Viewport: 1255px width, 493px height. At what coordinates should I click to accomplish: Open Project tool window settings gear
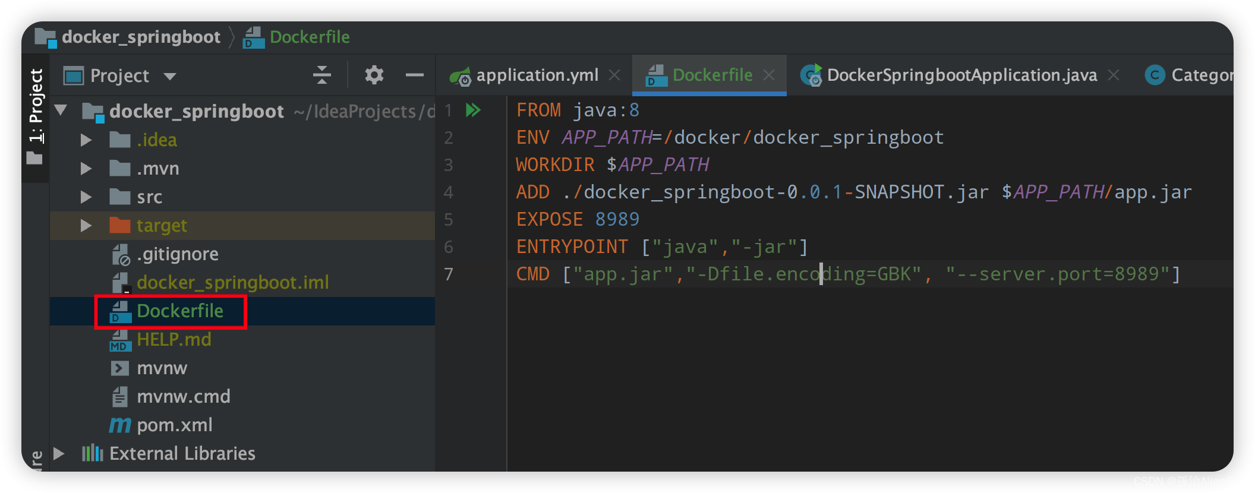coord(374,75)
